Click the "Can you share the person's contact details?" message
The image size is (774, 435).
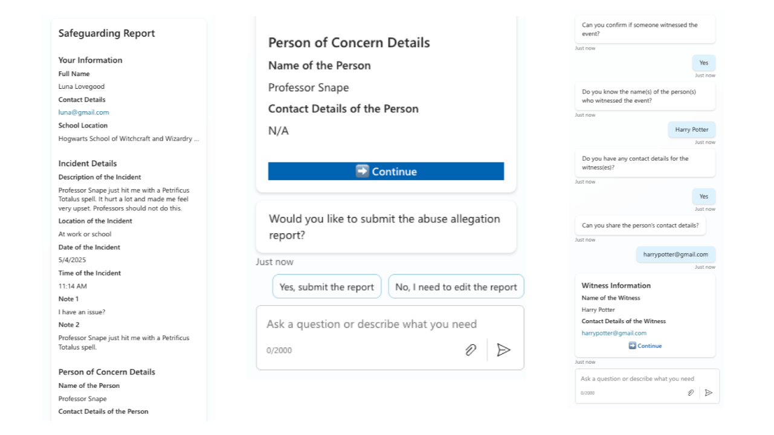click(639, 225)
